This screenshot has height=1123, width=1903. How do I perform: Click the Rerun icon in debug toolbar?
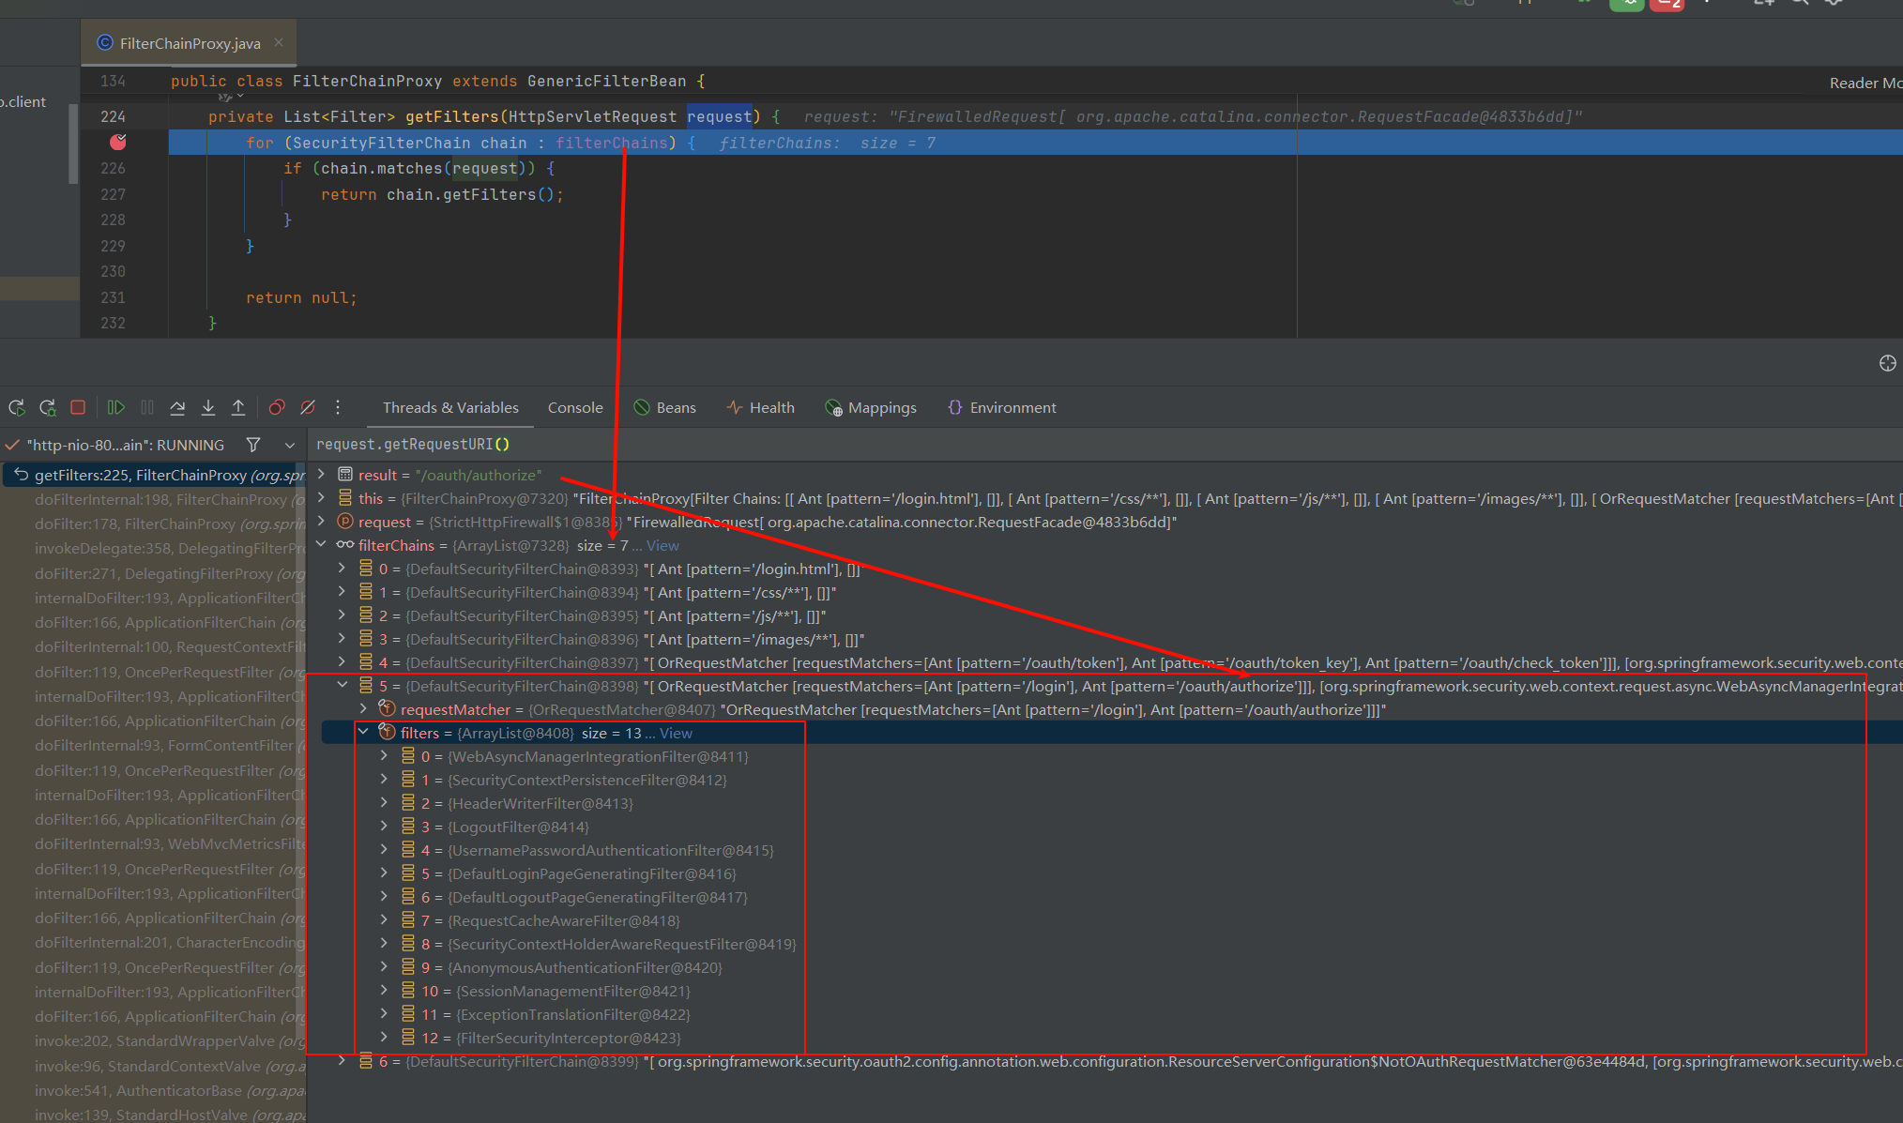click(x=17, y=407)
